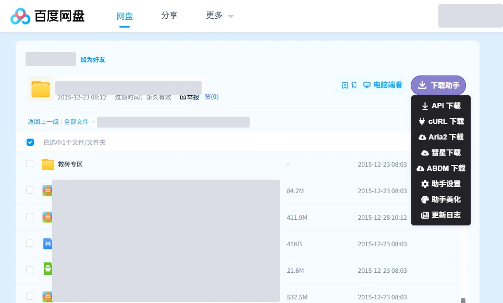Switch to the 分享 tab
Image resolution: width=503 pixels, height=303 pixels.
[169, 16]
